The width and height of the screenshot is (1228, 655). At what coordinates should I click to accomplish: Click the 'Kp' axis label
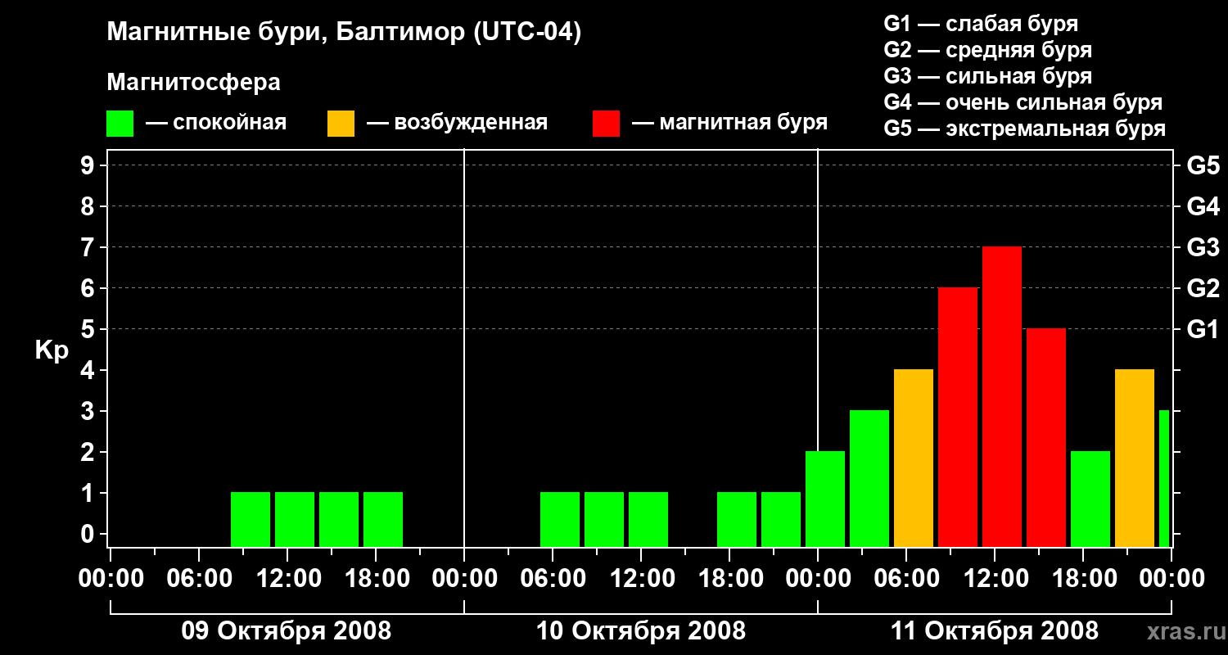click(52, 350)
